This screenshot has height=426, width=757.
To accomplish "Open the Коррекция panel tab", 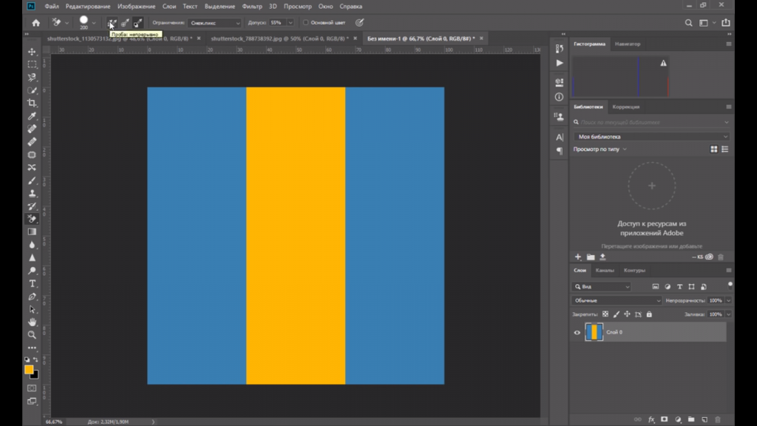I will click(x=626, y=106).
